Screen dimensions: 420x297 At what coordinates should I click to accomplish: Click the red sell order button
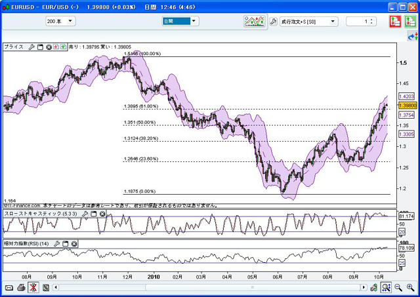coord(395,22)
